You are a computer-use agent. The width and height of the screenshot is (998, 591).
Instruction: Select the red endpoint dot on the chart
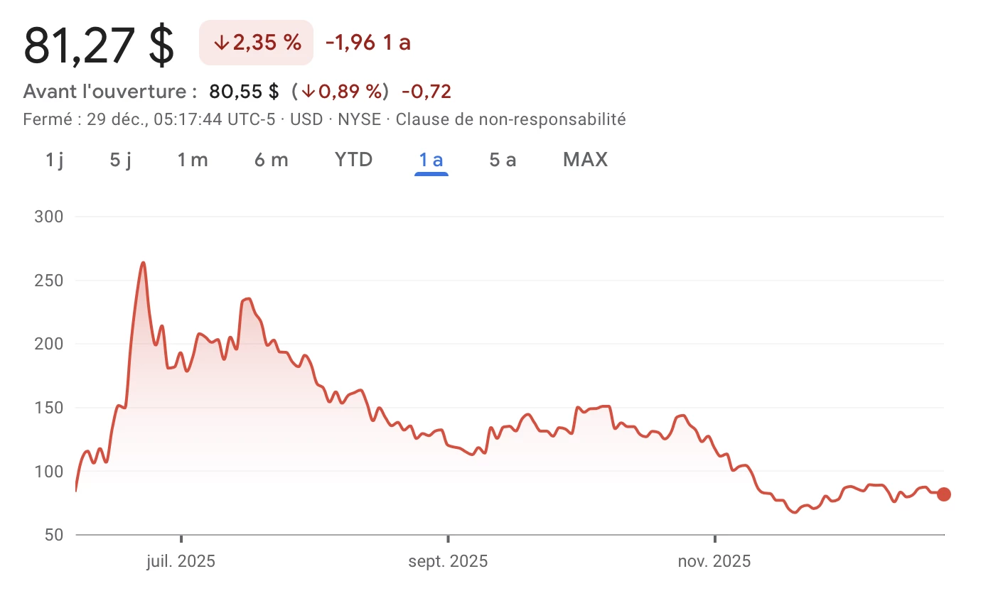tap(943, 494)
